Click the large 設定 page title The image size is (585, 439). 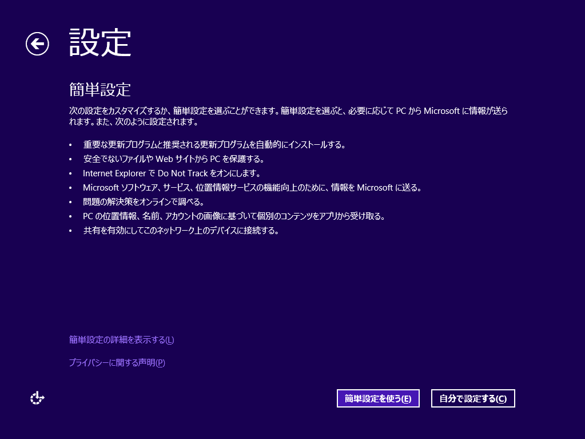pos(100,43)
